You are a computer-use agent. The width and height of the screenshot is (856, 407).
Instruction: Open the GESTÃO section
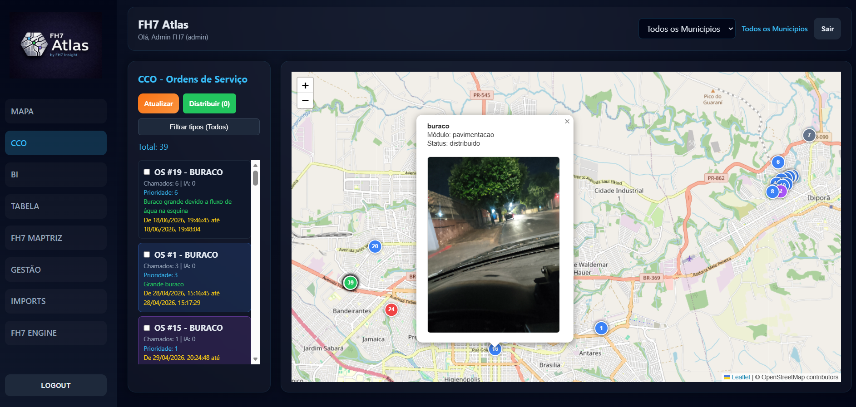[x=56, y=270]
